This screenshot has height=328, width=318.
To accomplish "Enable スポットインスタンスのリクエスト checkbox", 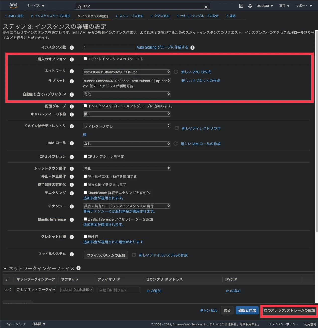I will pos(85,59).
